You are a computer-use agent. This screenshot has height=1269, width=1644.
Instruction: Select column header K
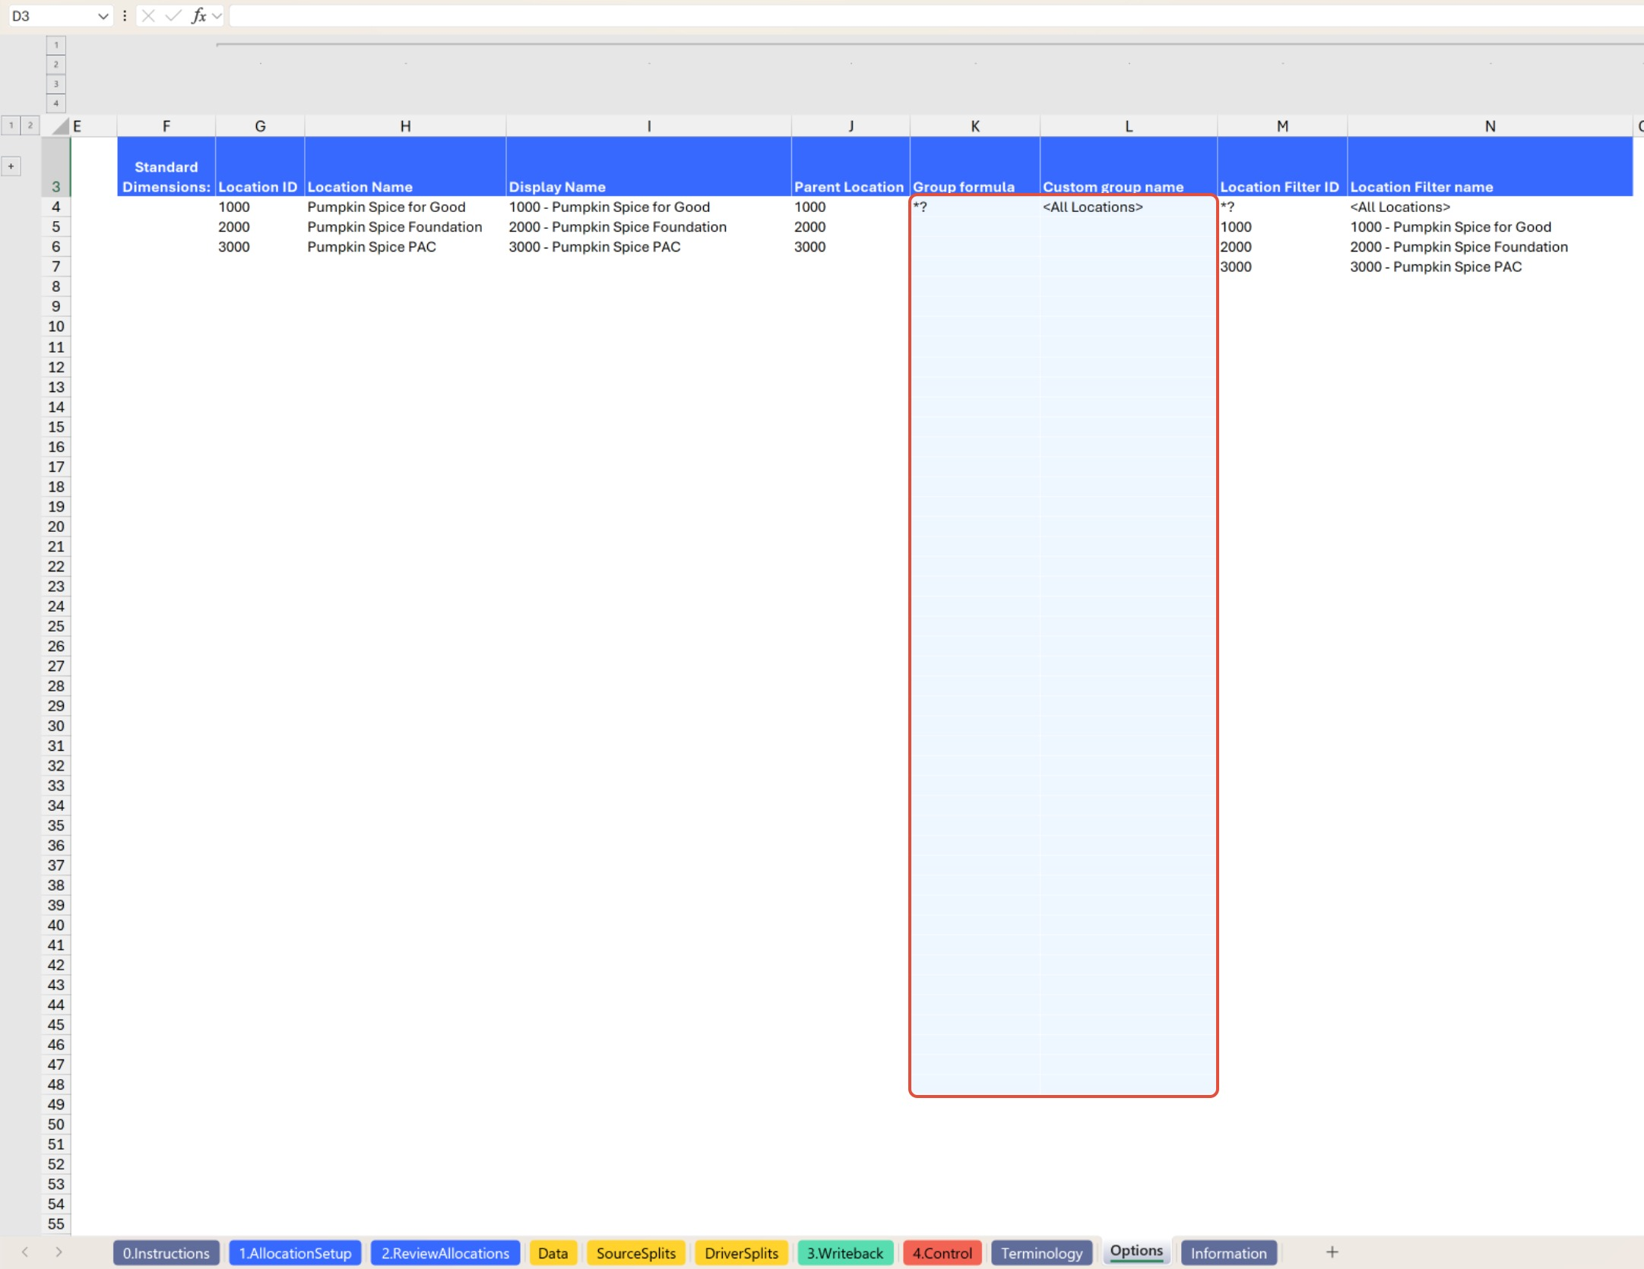click(974, 125)
